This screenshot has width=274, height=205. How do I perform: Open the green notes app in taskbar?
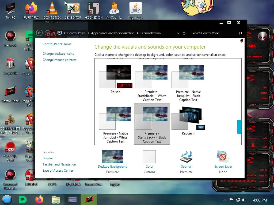click(22, 200)
